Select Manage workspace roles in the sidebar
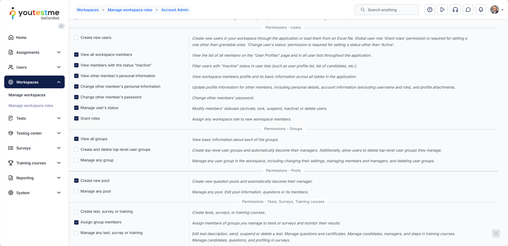Screen dimensions: 508x246 31,106
